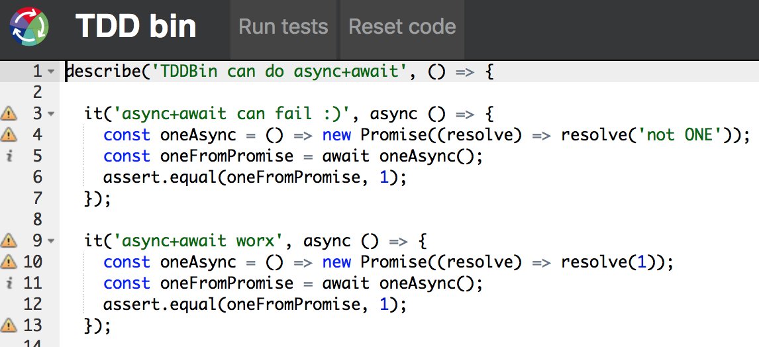The width and height of the screenshot is (759, 347).
Task: Click 'const oneFromPromise' on line 5
Action: (x=198, y=156)
